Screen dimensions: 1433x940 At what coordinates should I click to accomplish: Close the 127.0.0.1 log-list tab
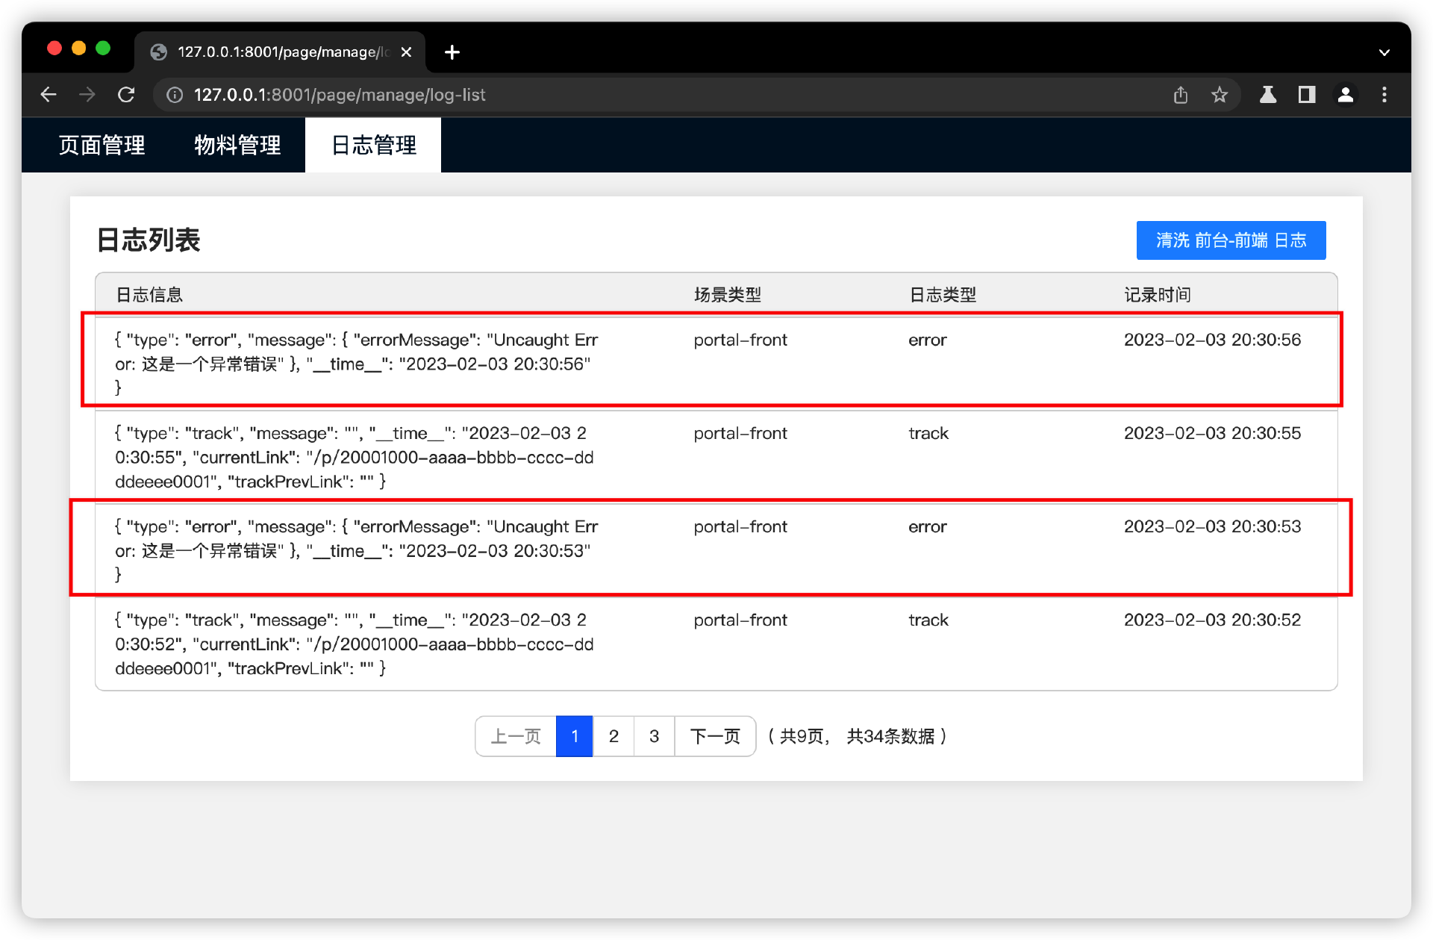pyautogui.click(x=406, y=52)
